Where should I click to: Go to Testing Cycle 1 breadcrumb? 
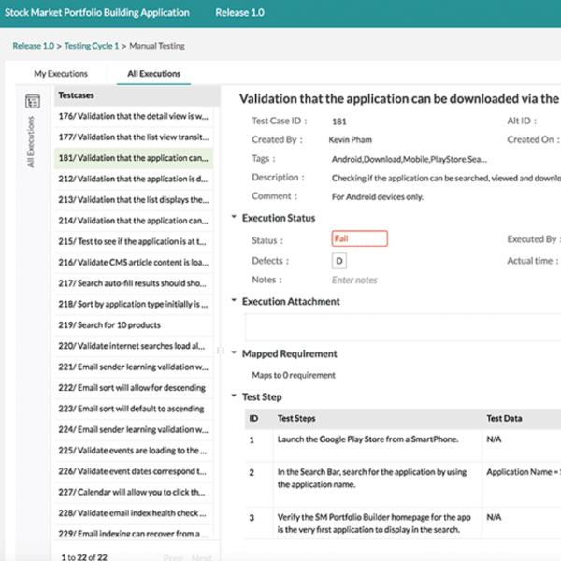(92, 46)
